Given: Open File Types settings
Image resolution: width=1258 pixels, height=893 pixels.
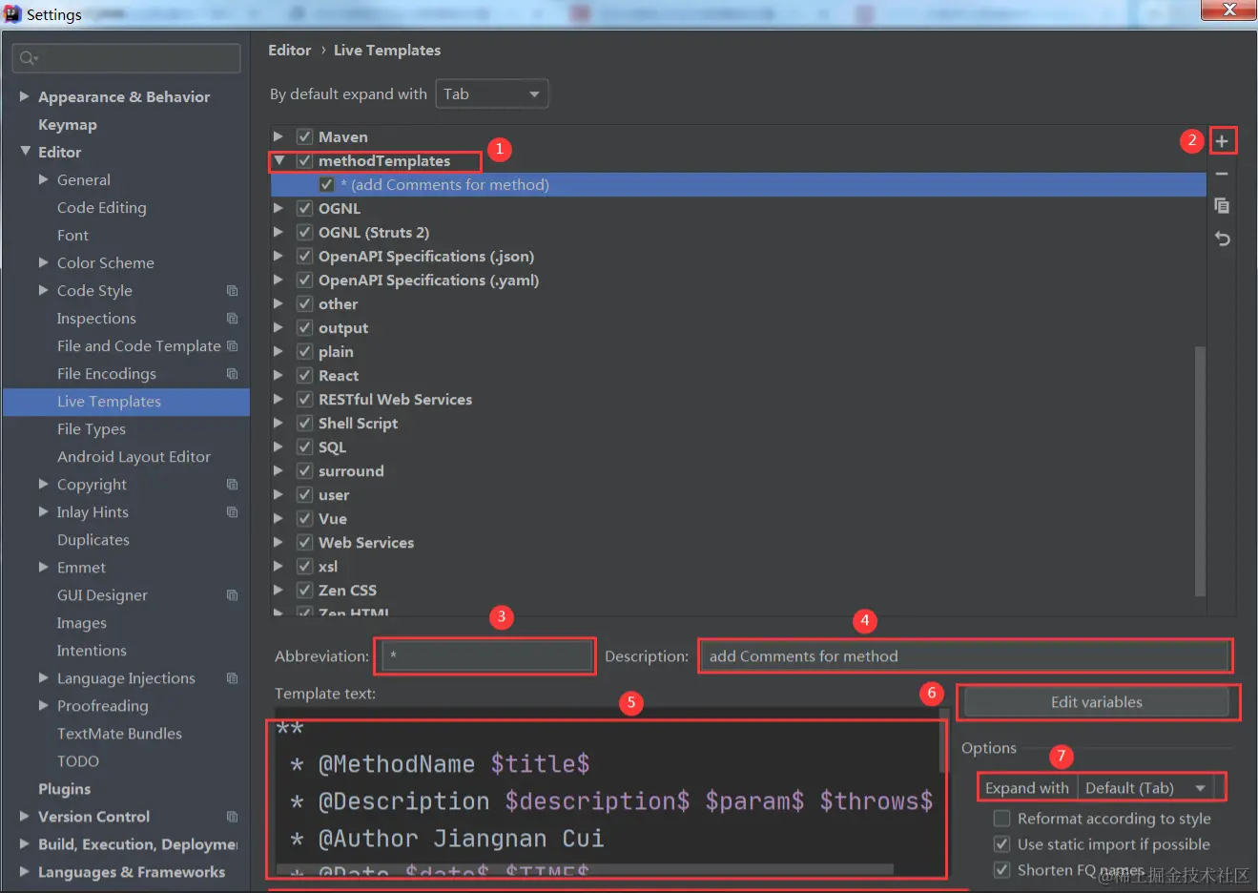Looking at the screenshot, I should click(92, 429).
